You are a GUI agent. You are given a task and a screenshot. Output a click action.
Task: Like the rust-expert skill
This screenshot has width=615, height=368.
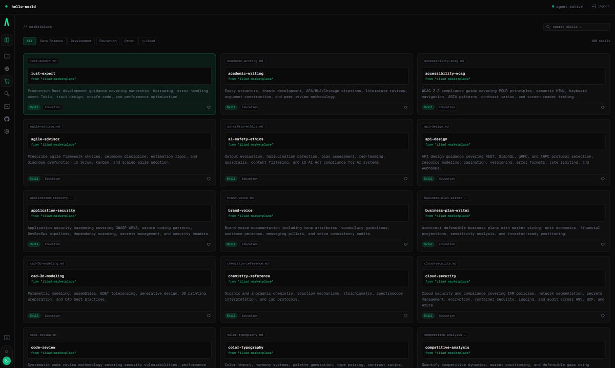[x=209, y=107]
